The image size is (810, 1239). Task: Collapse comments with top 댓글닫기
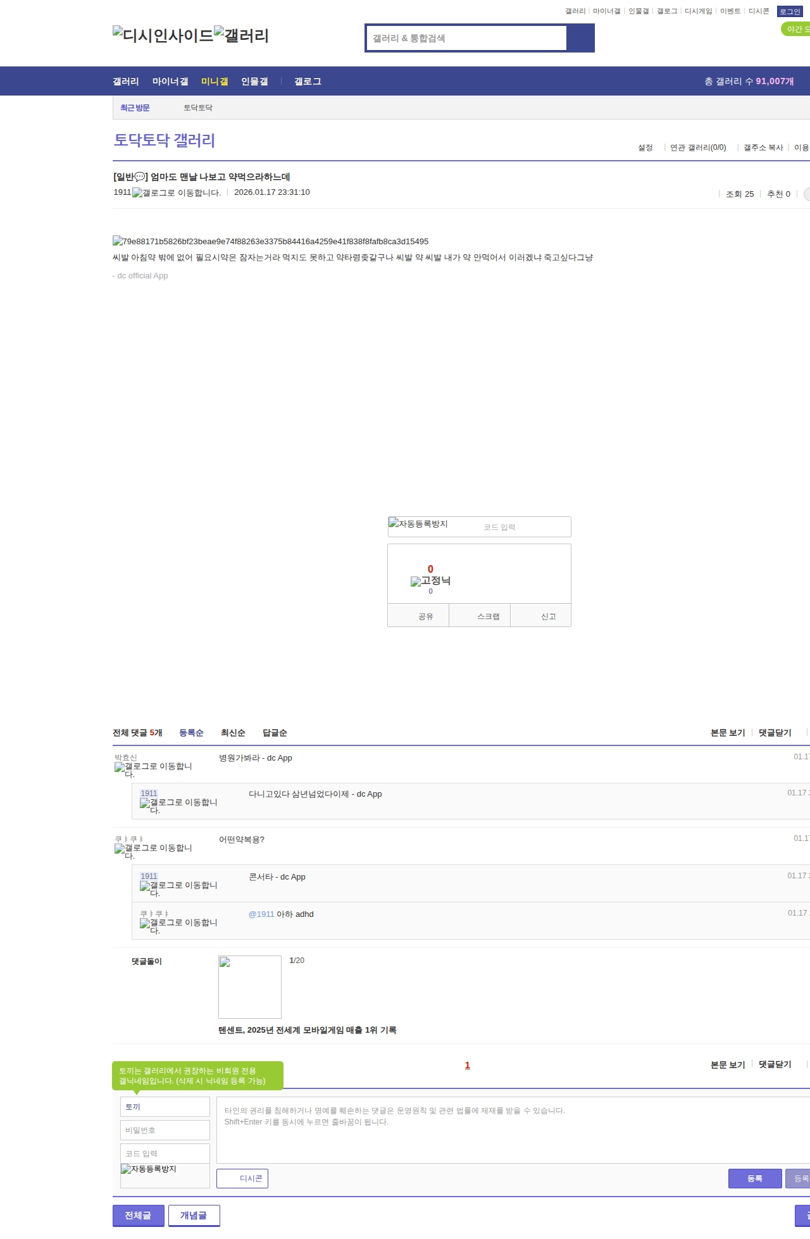775,733
